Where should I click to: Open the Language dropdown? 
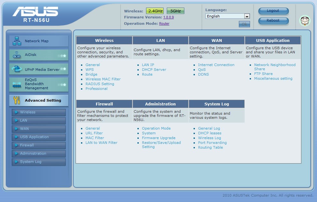(x=228, y=16)
